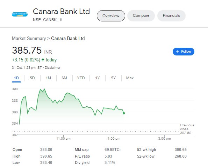Click the chart peak near 390

[44, 89]
